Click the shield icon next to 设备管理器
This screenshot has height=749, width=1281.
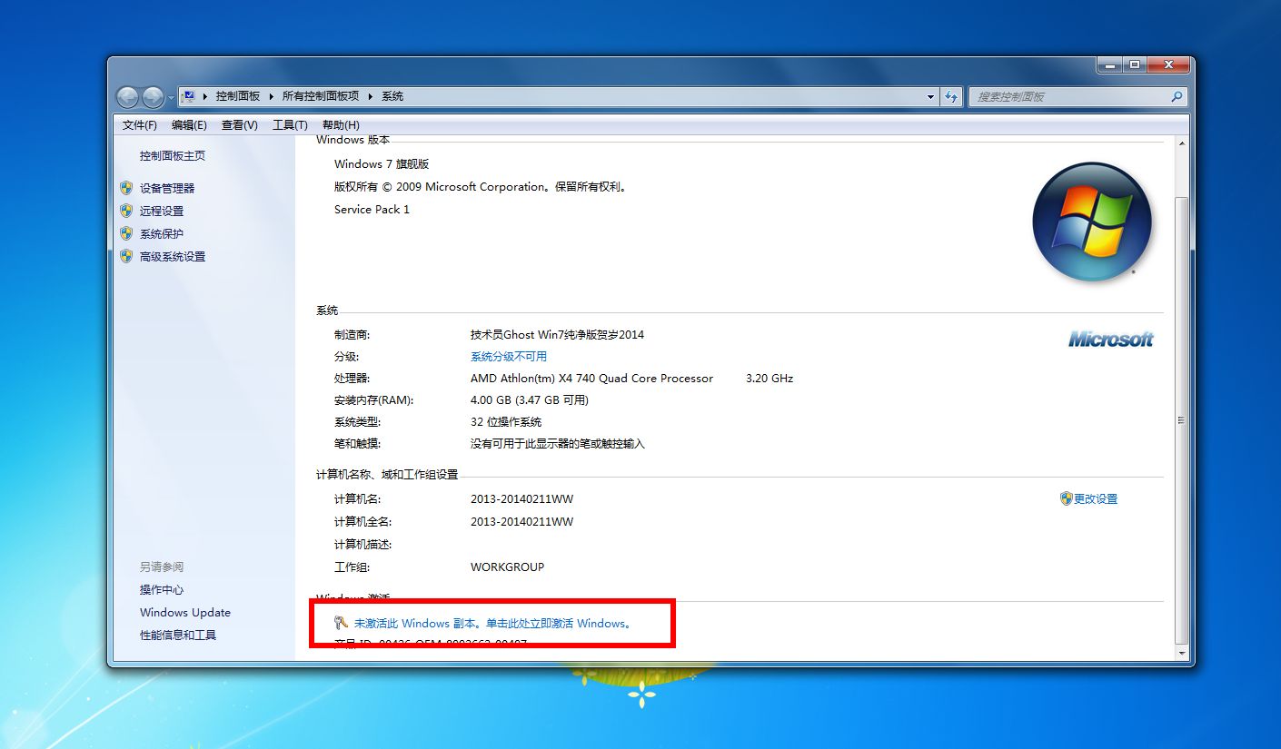coord(125,188)
